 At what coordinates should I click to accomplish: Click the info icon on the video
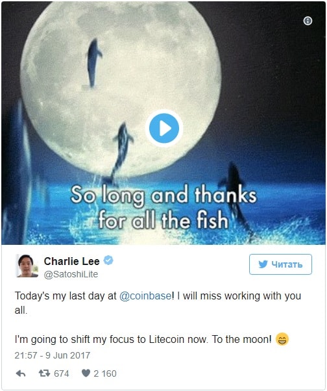(x=308, y=21)
